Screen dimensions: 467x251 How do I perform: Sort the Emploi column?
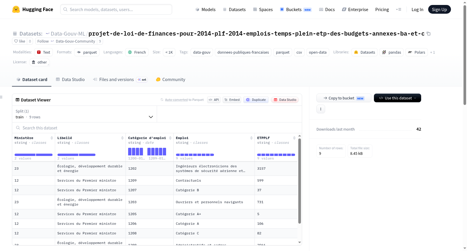click(x=251, y=138)
